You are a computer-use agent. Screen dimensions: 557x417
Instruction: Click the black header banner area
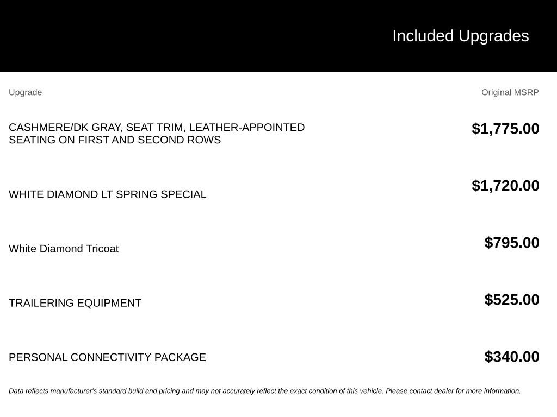tap(278, 36)
